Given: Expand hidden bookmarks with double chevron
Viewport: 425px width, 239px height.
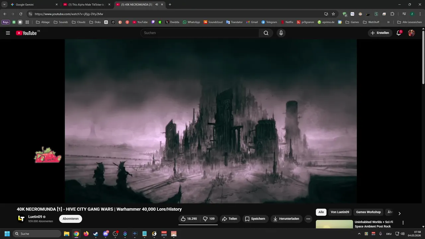Looking at the screenshot, I should [x=388, y=22].
